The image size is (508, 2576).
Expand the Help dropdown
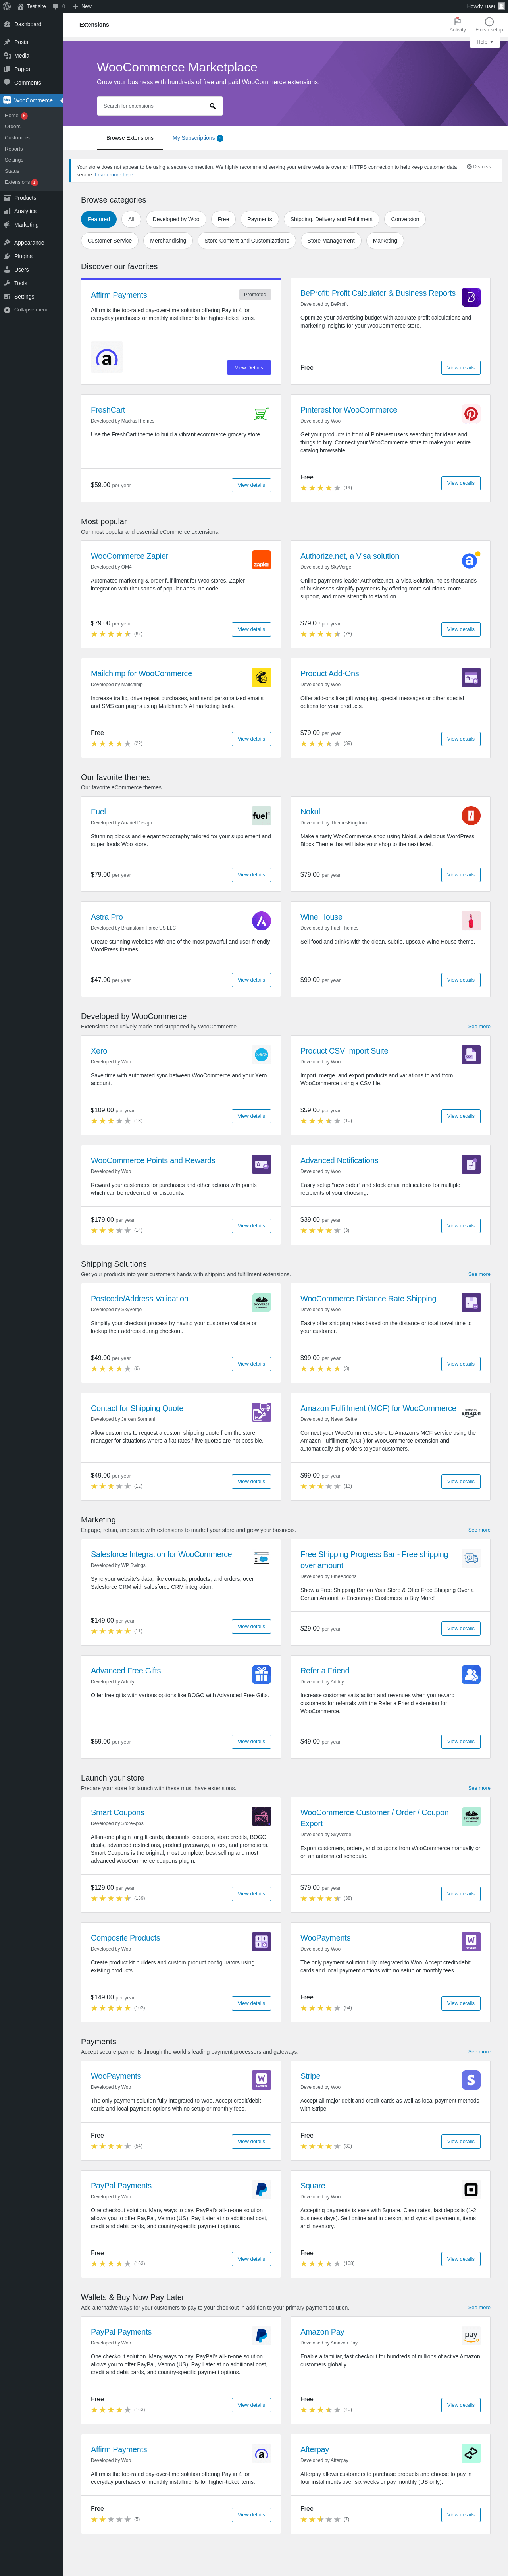tap(484, 42)
